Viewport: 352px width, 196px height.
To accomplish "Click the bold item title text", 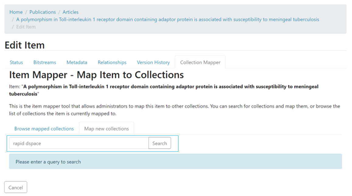I will 170,87.
